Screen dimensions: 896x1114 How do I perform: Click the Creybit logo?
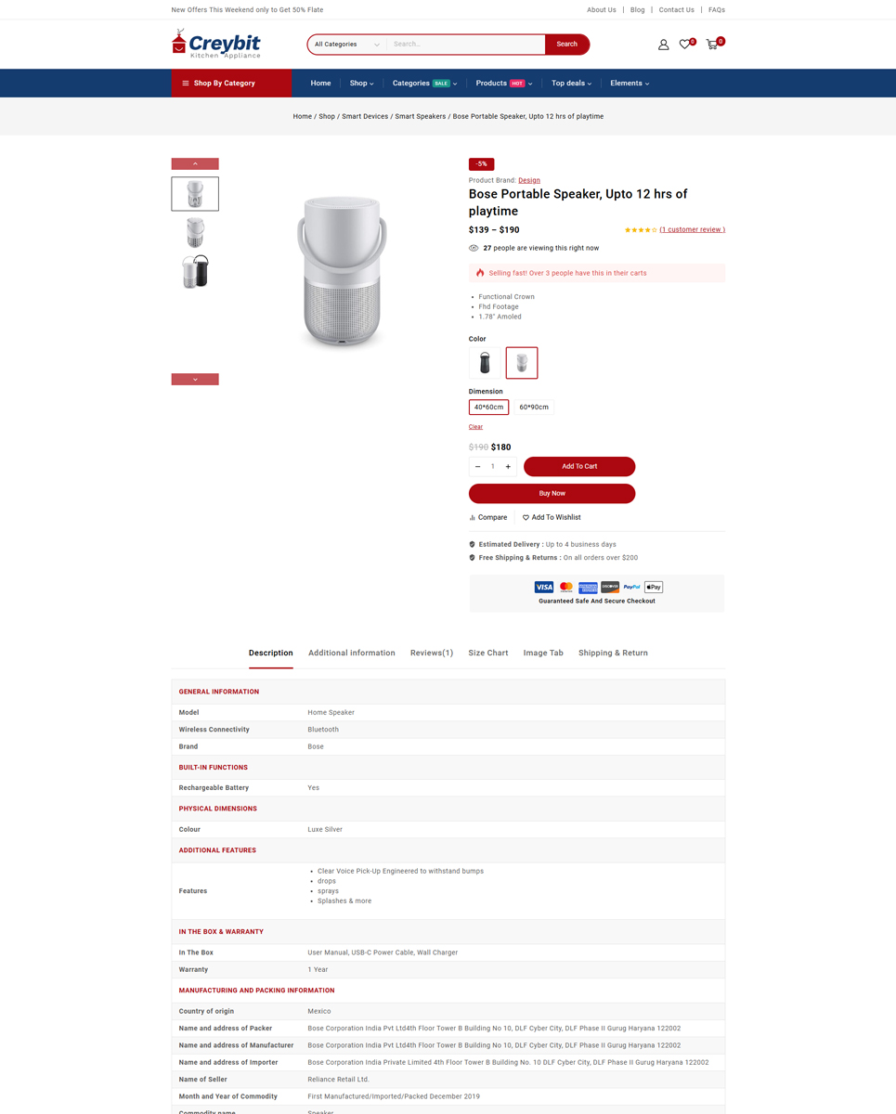point(216,44)
